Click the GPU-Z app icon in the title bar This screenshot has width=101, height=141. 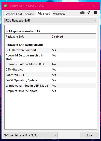click(6, 6)
